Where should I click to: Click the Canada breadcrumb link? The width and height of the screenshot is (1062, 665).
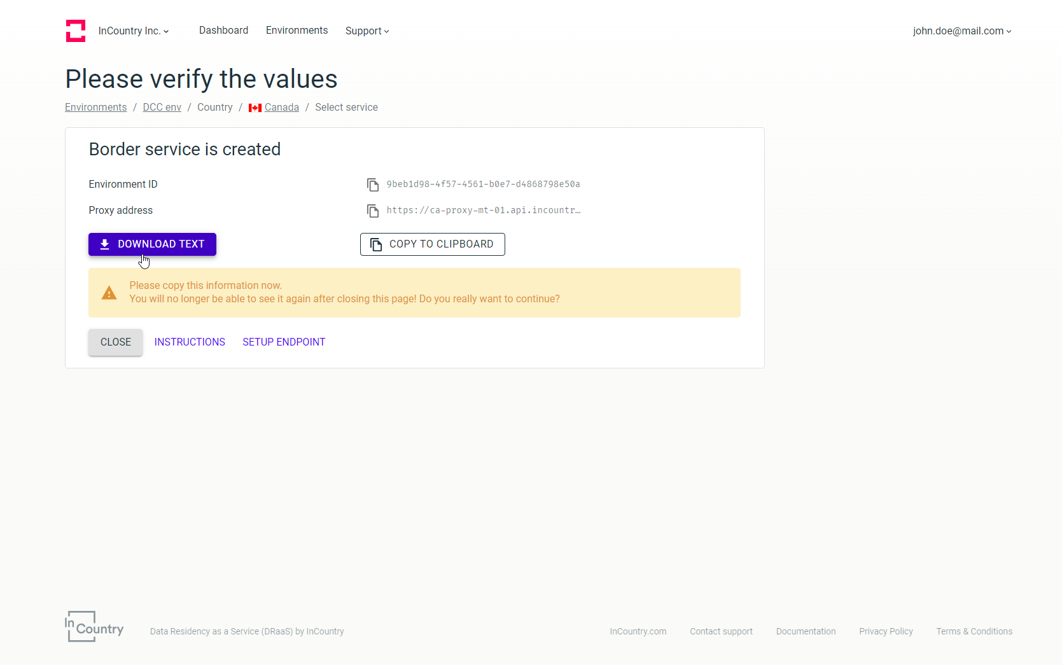[281, 108]
